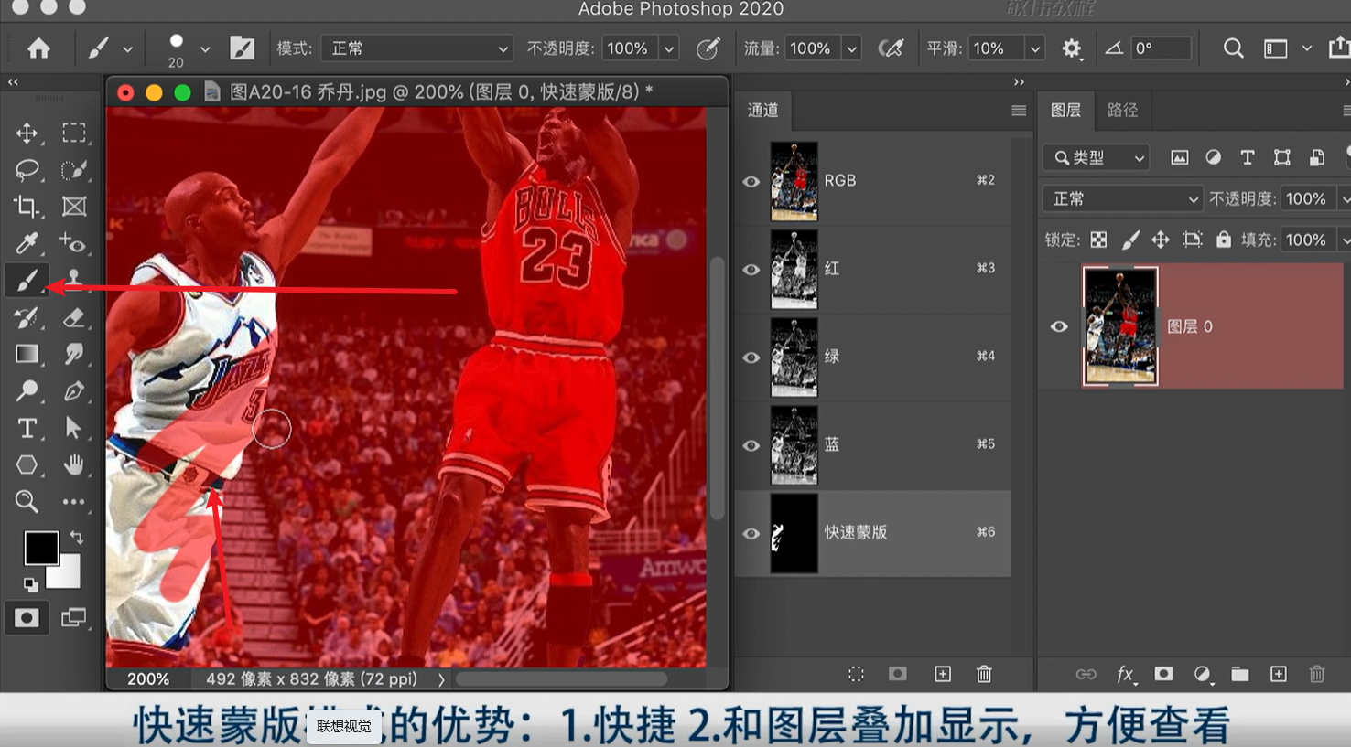This screenshot has height=747, width=1351.
Task: Select the Shape tool
Action: (x=27, y=464)
